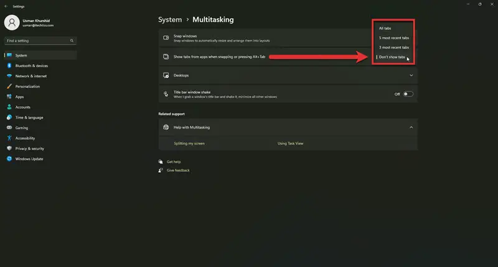Image resolution: width=498 pixels, height=267 pixels.
Task: Open Network & internet icon
Action: tap(9, 76)
